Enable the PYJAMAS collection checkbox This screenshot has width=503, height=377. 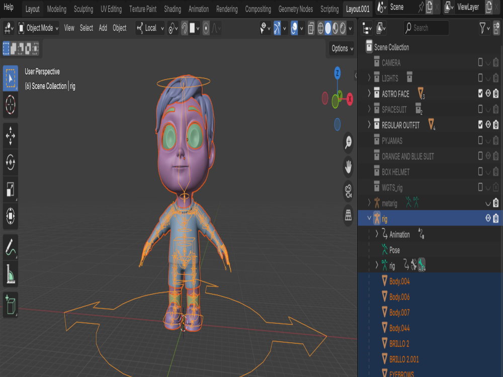tap(480, 140)
